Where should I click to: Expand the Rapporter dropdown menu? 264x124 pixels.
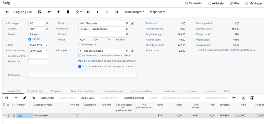point(157,12)
